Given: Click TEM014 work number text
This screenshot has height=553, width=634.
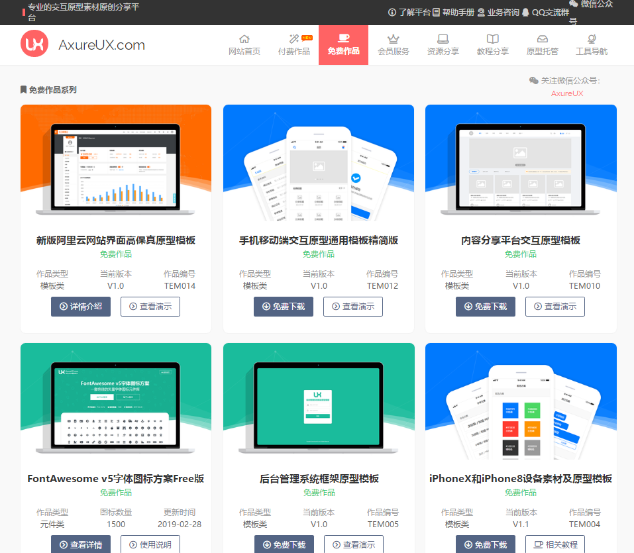Looking at the screenshot, I should pyautogui.click(x=180, y=286).
